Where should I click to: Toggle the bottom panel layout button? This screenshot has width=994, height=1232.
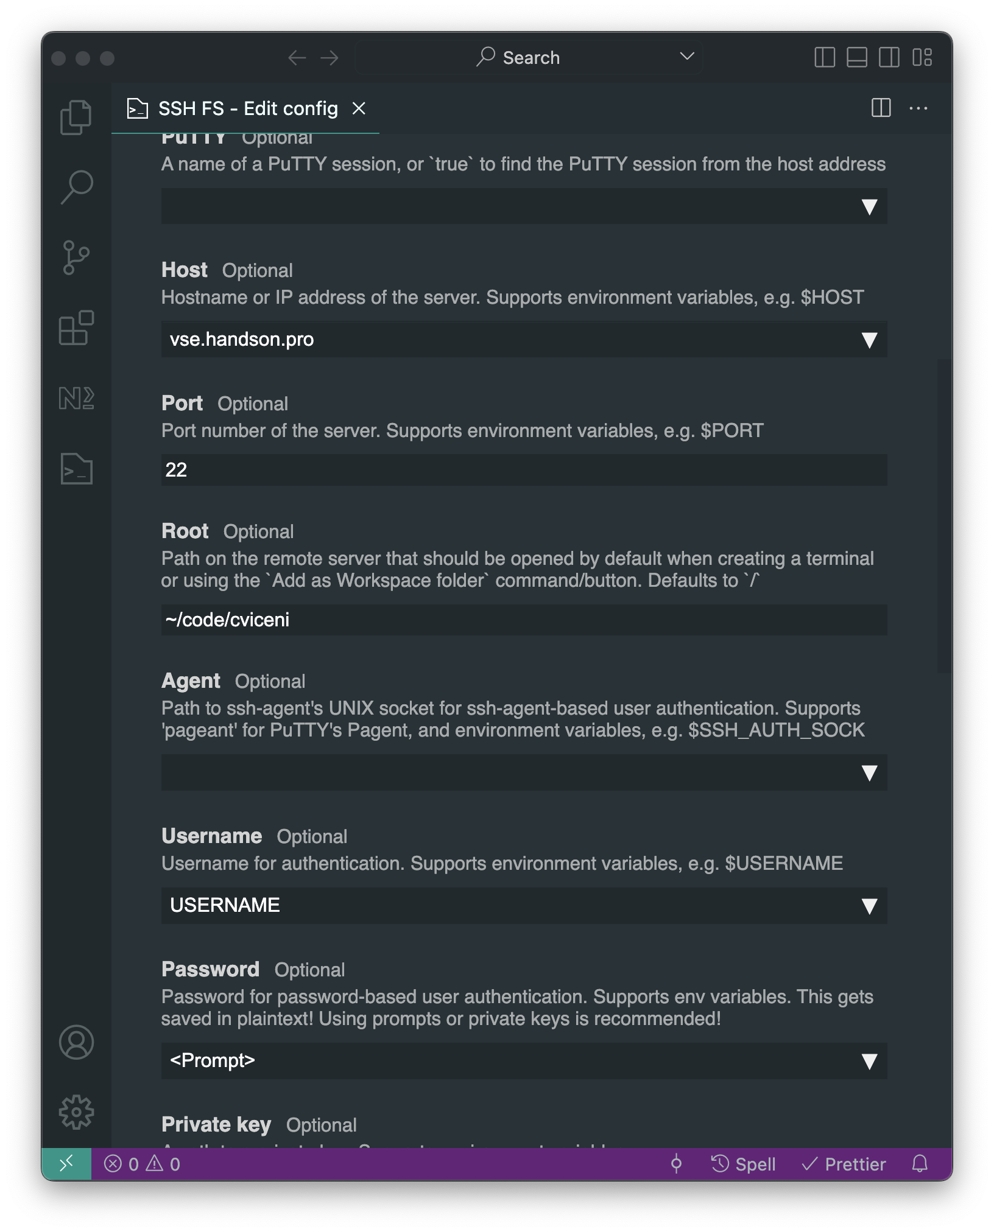point(857,58)
